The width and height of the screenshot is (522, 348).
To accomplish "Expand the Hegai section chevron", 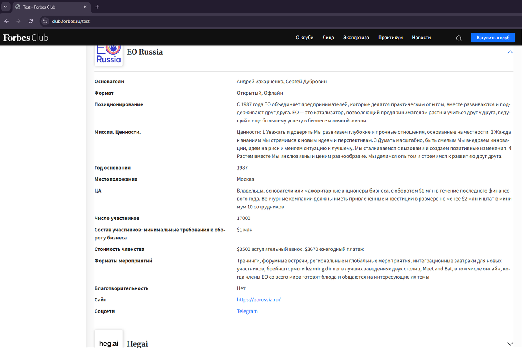I will pos(510,344).
